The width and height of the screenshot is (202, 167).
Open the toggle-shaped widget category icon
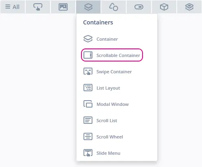[139, 7]
